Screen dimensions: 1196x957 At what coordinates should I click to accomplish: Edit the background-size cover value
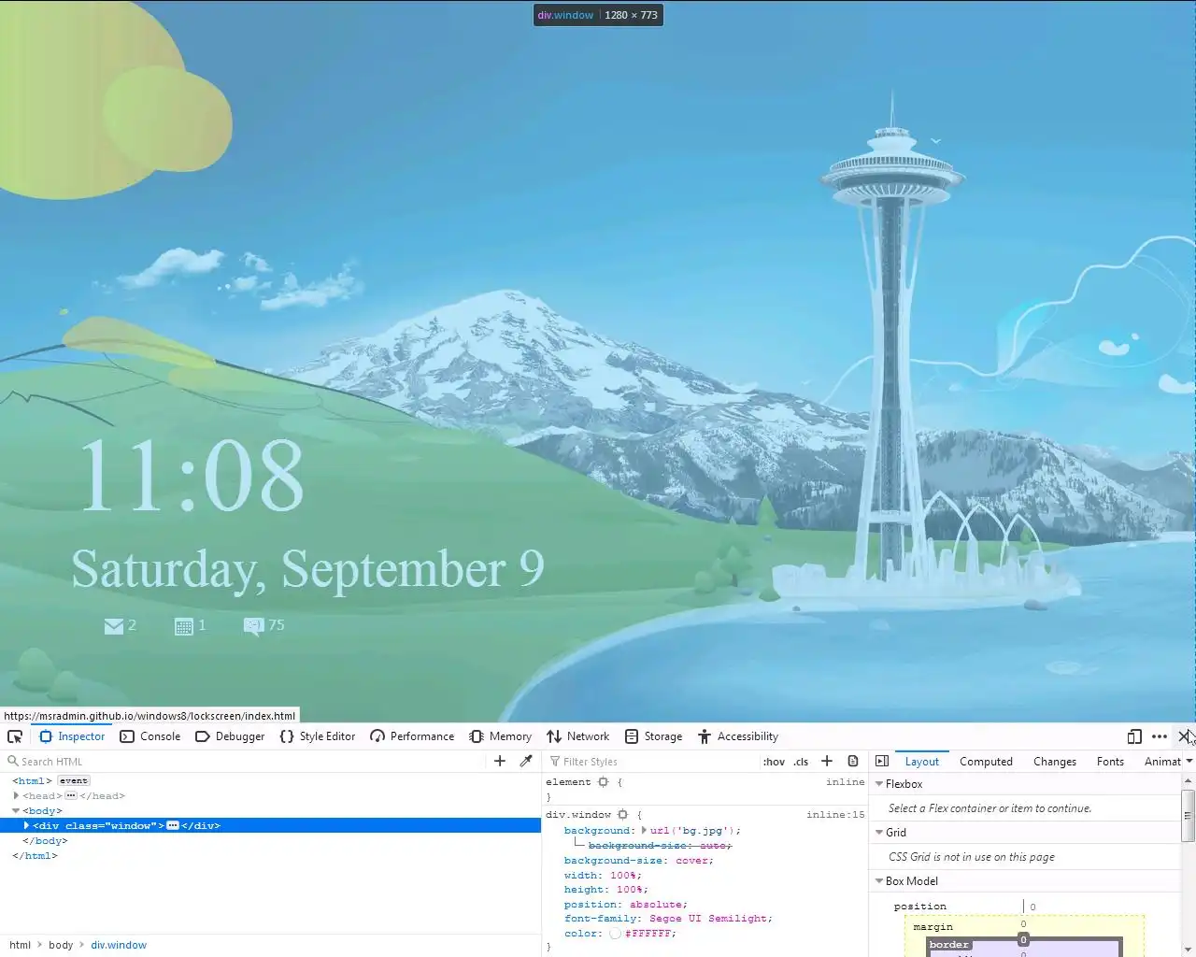[692, 861]
